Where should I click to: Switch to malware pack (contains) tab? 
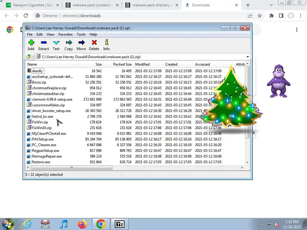92,5
